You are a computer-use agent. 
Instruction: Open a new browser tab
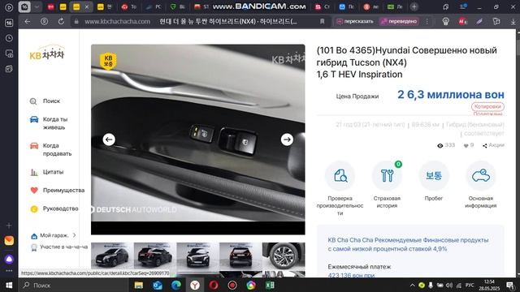[x=414, y=6]
